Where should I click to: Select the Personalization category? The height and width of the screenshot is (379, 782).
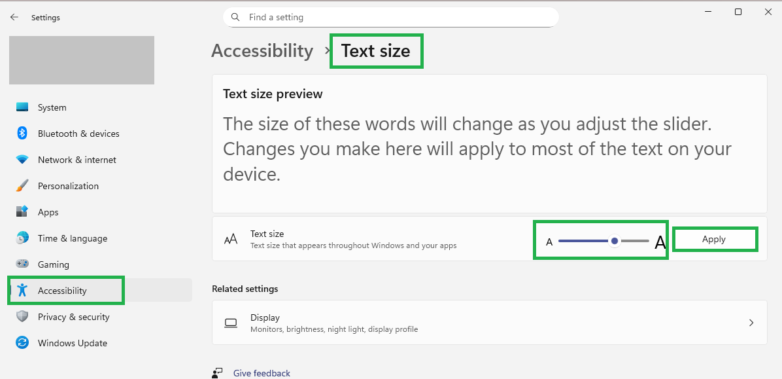(x=100, y=186)
